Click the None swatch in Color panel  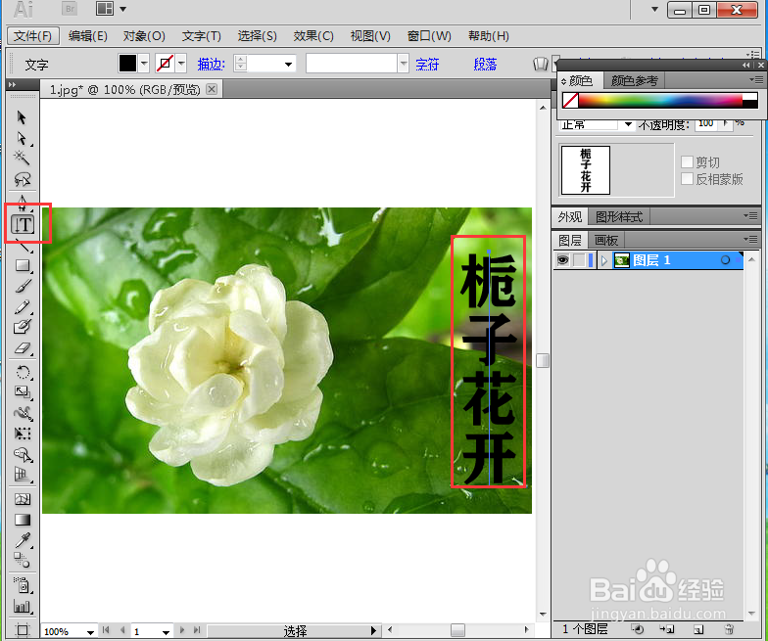coord(570,100)
